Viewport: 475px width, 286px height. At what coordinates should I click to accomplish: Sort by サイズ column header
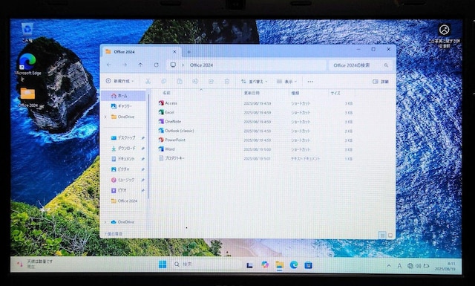click(335, 93)
